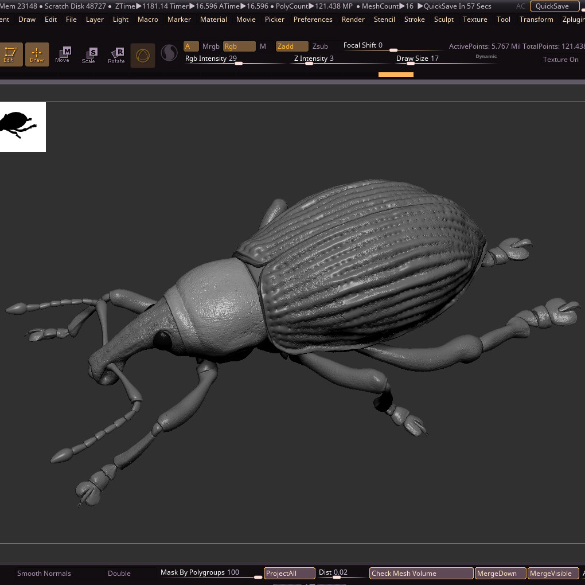This screenshot has width=585, height=585.
Task: Click the round S-shaped sculptris icon
Action: click(169, 53)
